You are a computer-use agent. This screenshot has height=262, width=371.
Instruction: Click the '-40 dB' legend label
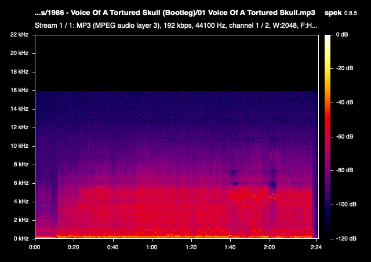345,103
